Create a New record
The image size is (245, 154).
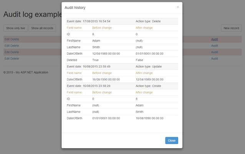coord(231,28)
